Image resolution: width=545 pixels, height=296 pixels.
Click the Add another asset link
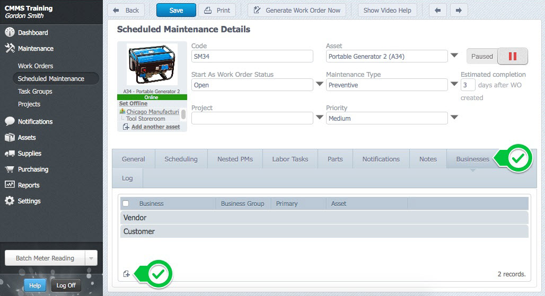[155, 127]
